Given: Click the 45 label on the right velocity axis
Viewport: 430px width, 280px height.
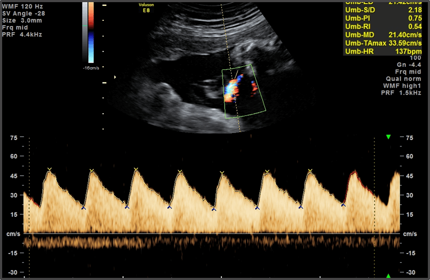Looking at the screenshot, I should pos(410,176).
